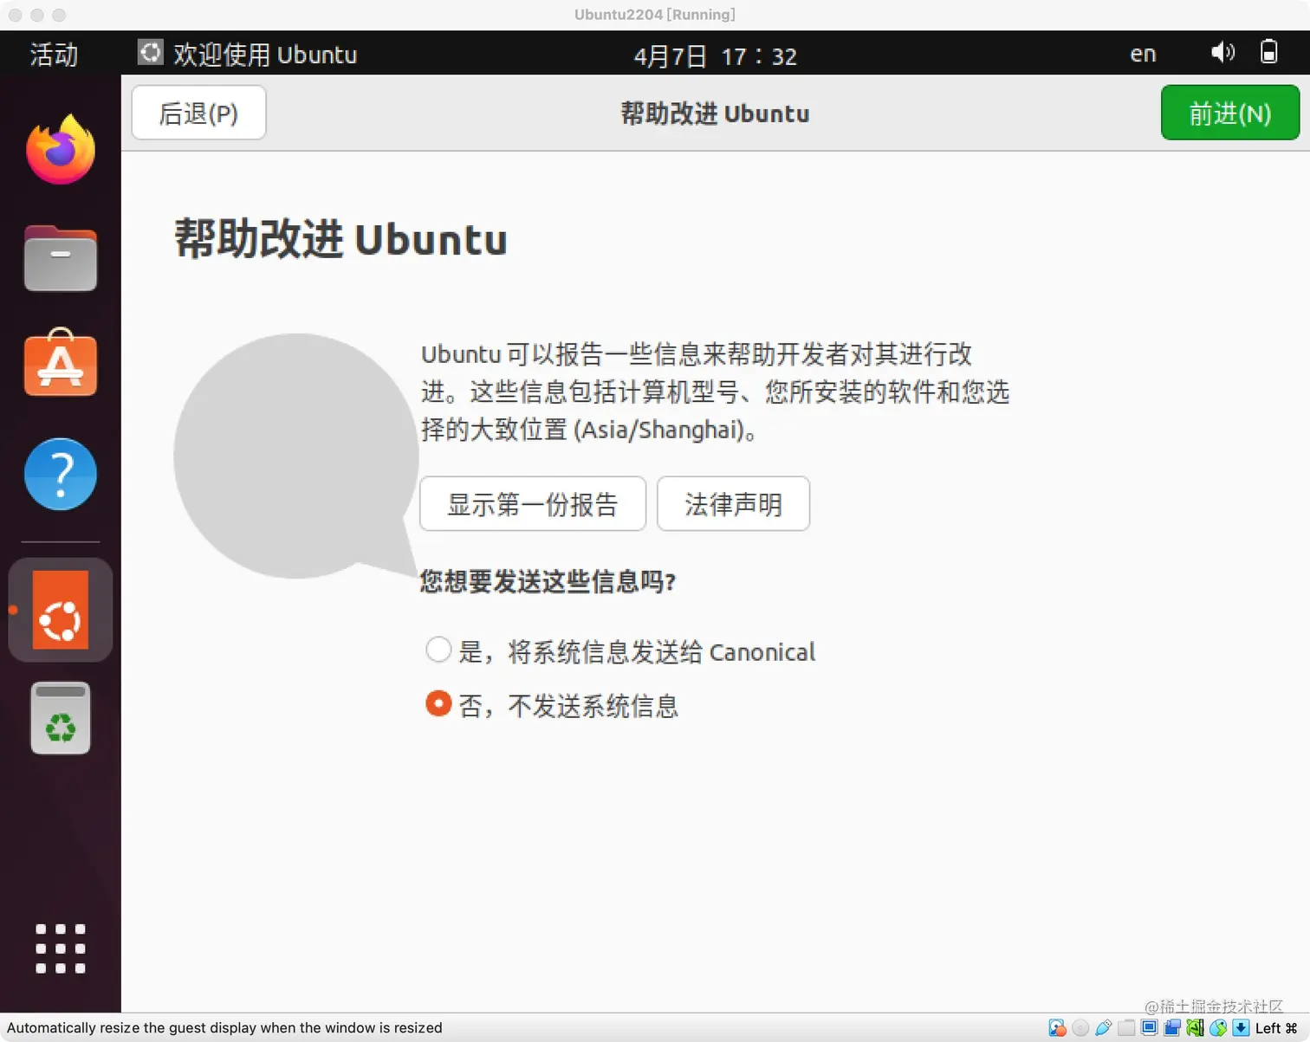Open the clock and calendar menu
The height and width of the screenshot is (1042, 1310).
[715, 55]
